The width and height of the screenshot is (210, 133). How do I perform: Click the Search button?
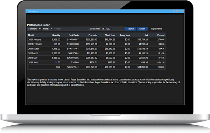pos(131,29)
